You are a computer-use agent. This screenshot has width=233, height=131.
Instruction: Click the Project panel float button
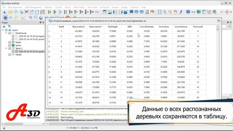(40, 23)
